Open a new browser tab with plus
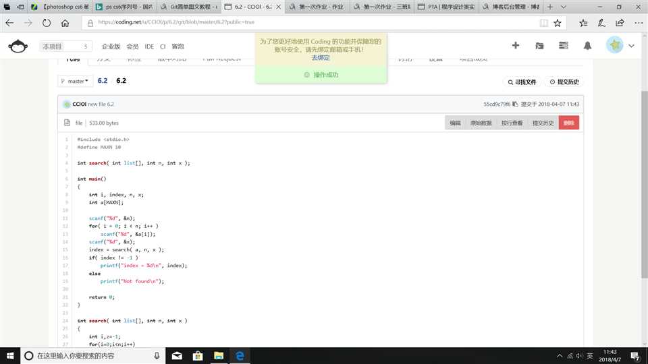This screenshot has width=648, height=364. (x=549, y=7)
